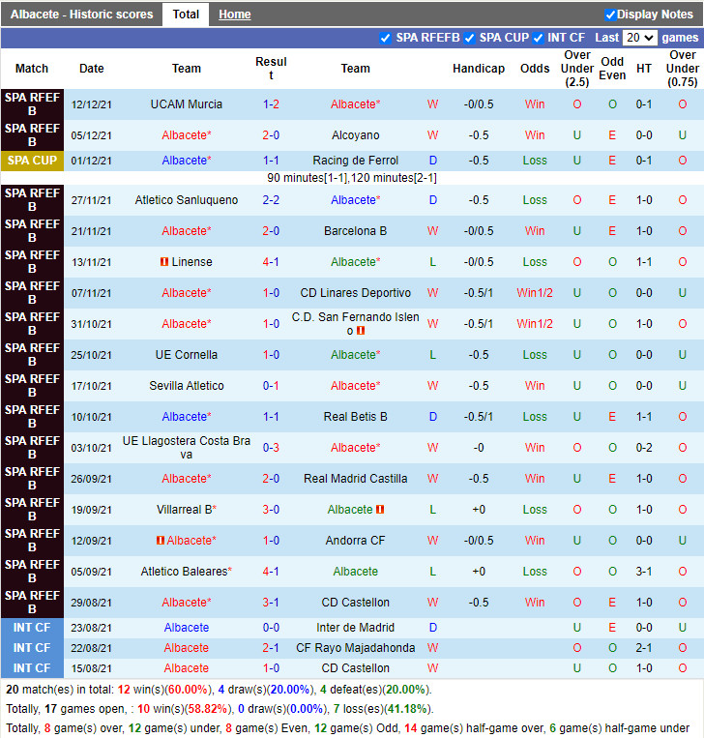The image size is (704, 738).
Task: Click INT CF label on 23/08/21 row
Action: tap(32, 628)
